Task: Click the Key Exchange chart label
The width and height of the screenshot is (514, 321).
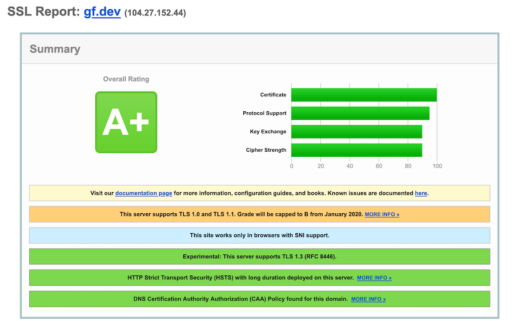Action: click(268, 132)
